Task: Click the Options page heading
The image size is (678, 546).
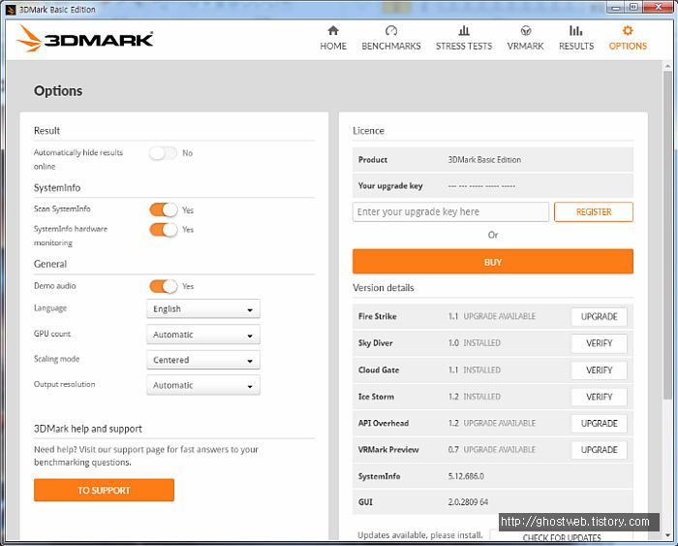Action: click(58, 91)
